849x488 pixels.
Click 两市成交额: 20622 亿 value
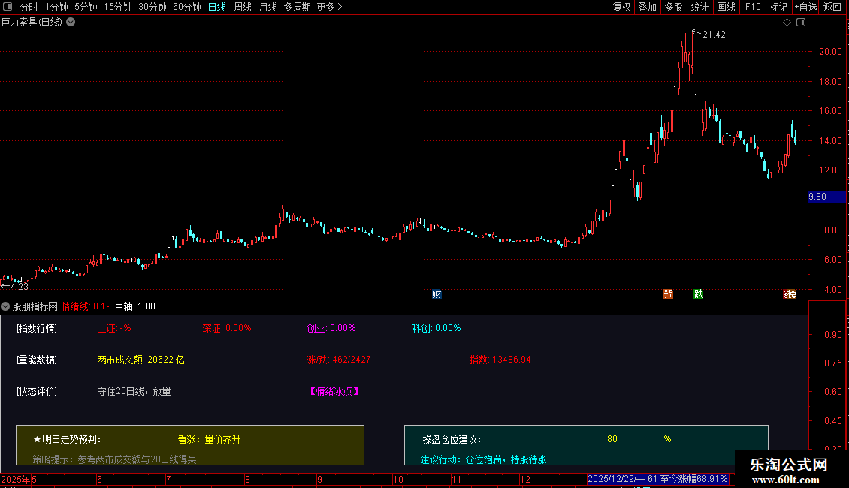tap(140, 360)
